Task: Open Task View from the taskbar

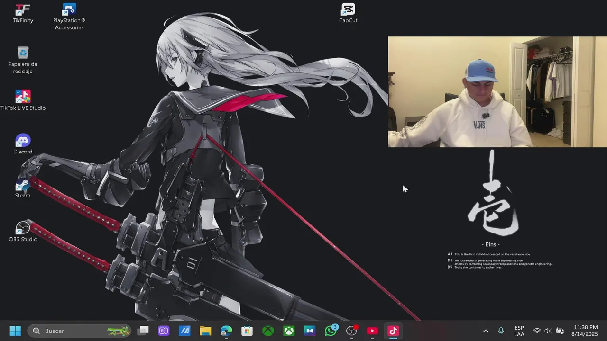Action: (x=143, y=331)
